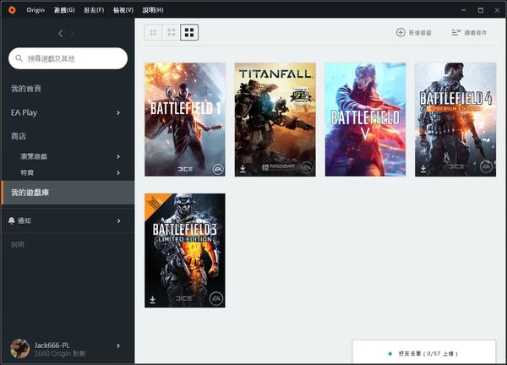Viewport: 507px width, 365px height.
Task: Click EA logo on Battlefield 1 tile
Action: (218, 169)
